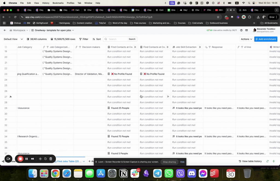Run first Find Contacts at Co. column
This screenshot has height=181, width=280.
click(135, 47)
